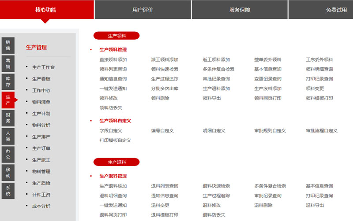353x221 pixels.
Task: Open 成本分析 in the sidebar
Action: [x=41, y=206]
